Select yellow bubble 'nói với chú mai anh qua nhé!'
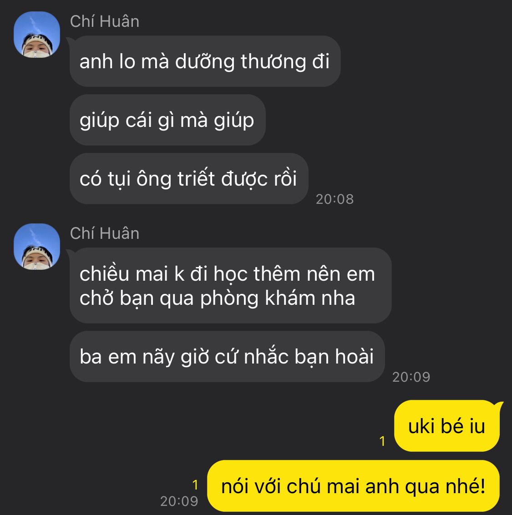 pyautogui.click(x=353, y=486)
